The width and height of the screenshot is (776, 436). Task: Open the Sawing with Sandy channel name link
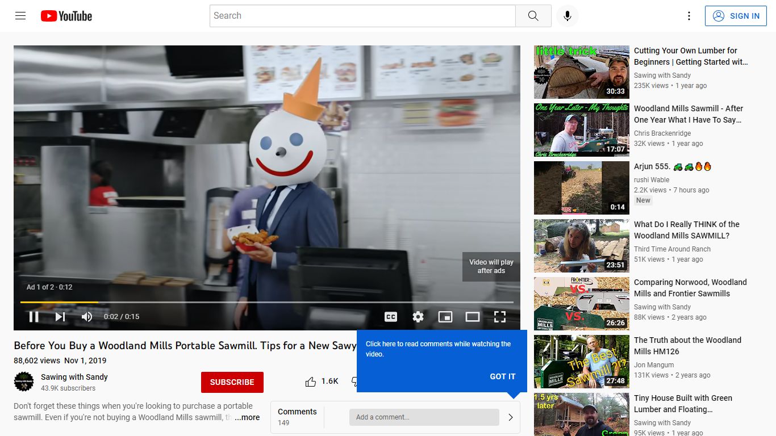click(74, 377)
